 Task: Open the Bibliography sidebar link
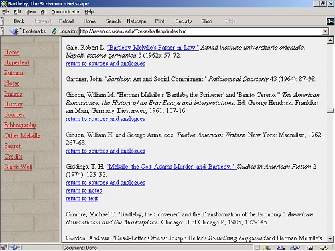[x=20, y=125]
